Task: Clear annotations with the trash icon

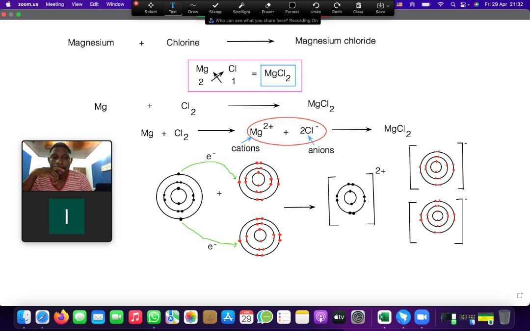Action: pos(358,7)
